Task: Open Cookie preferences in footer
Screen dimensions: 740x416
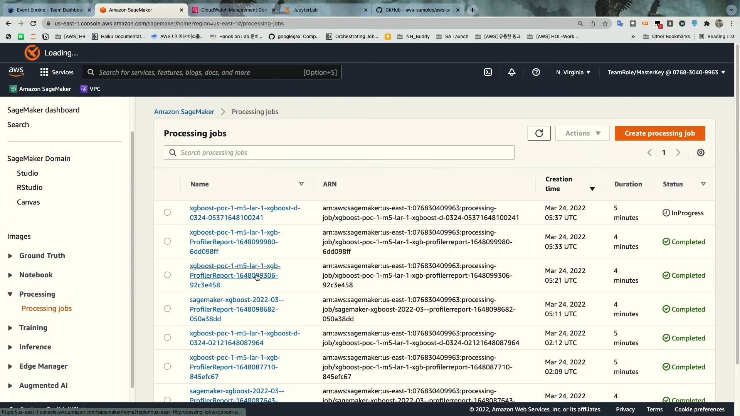Action: click(700, 409)
